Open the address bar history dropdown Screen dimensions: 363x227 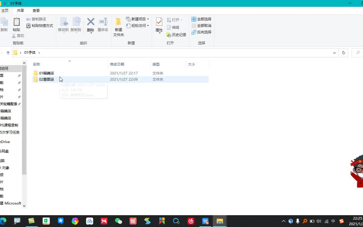tap(334, 53)
